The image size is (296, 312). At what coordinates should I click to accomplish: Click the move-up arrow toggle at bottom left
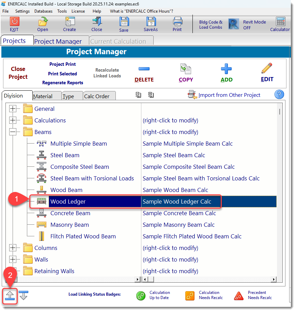point(10,296)
